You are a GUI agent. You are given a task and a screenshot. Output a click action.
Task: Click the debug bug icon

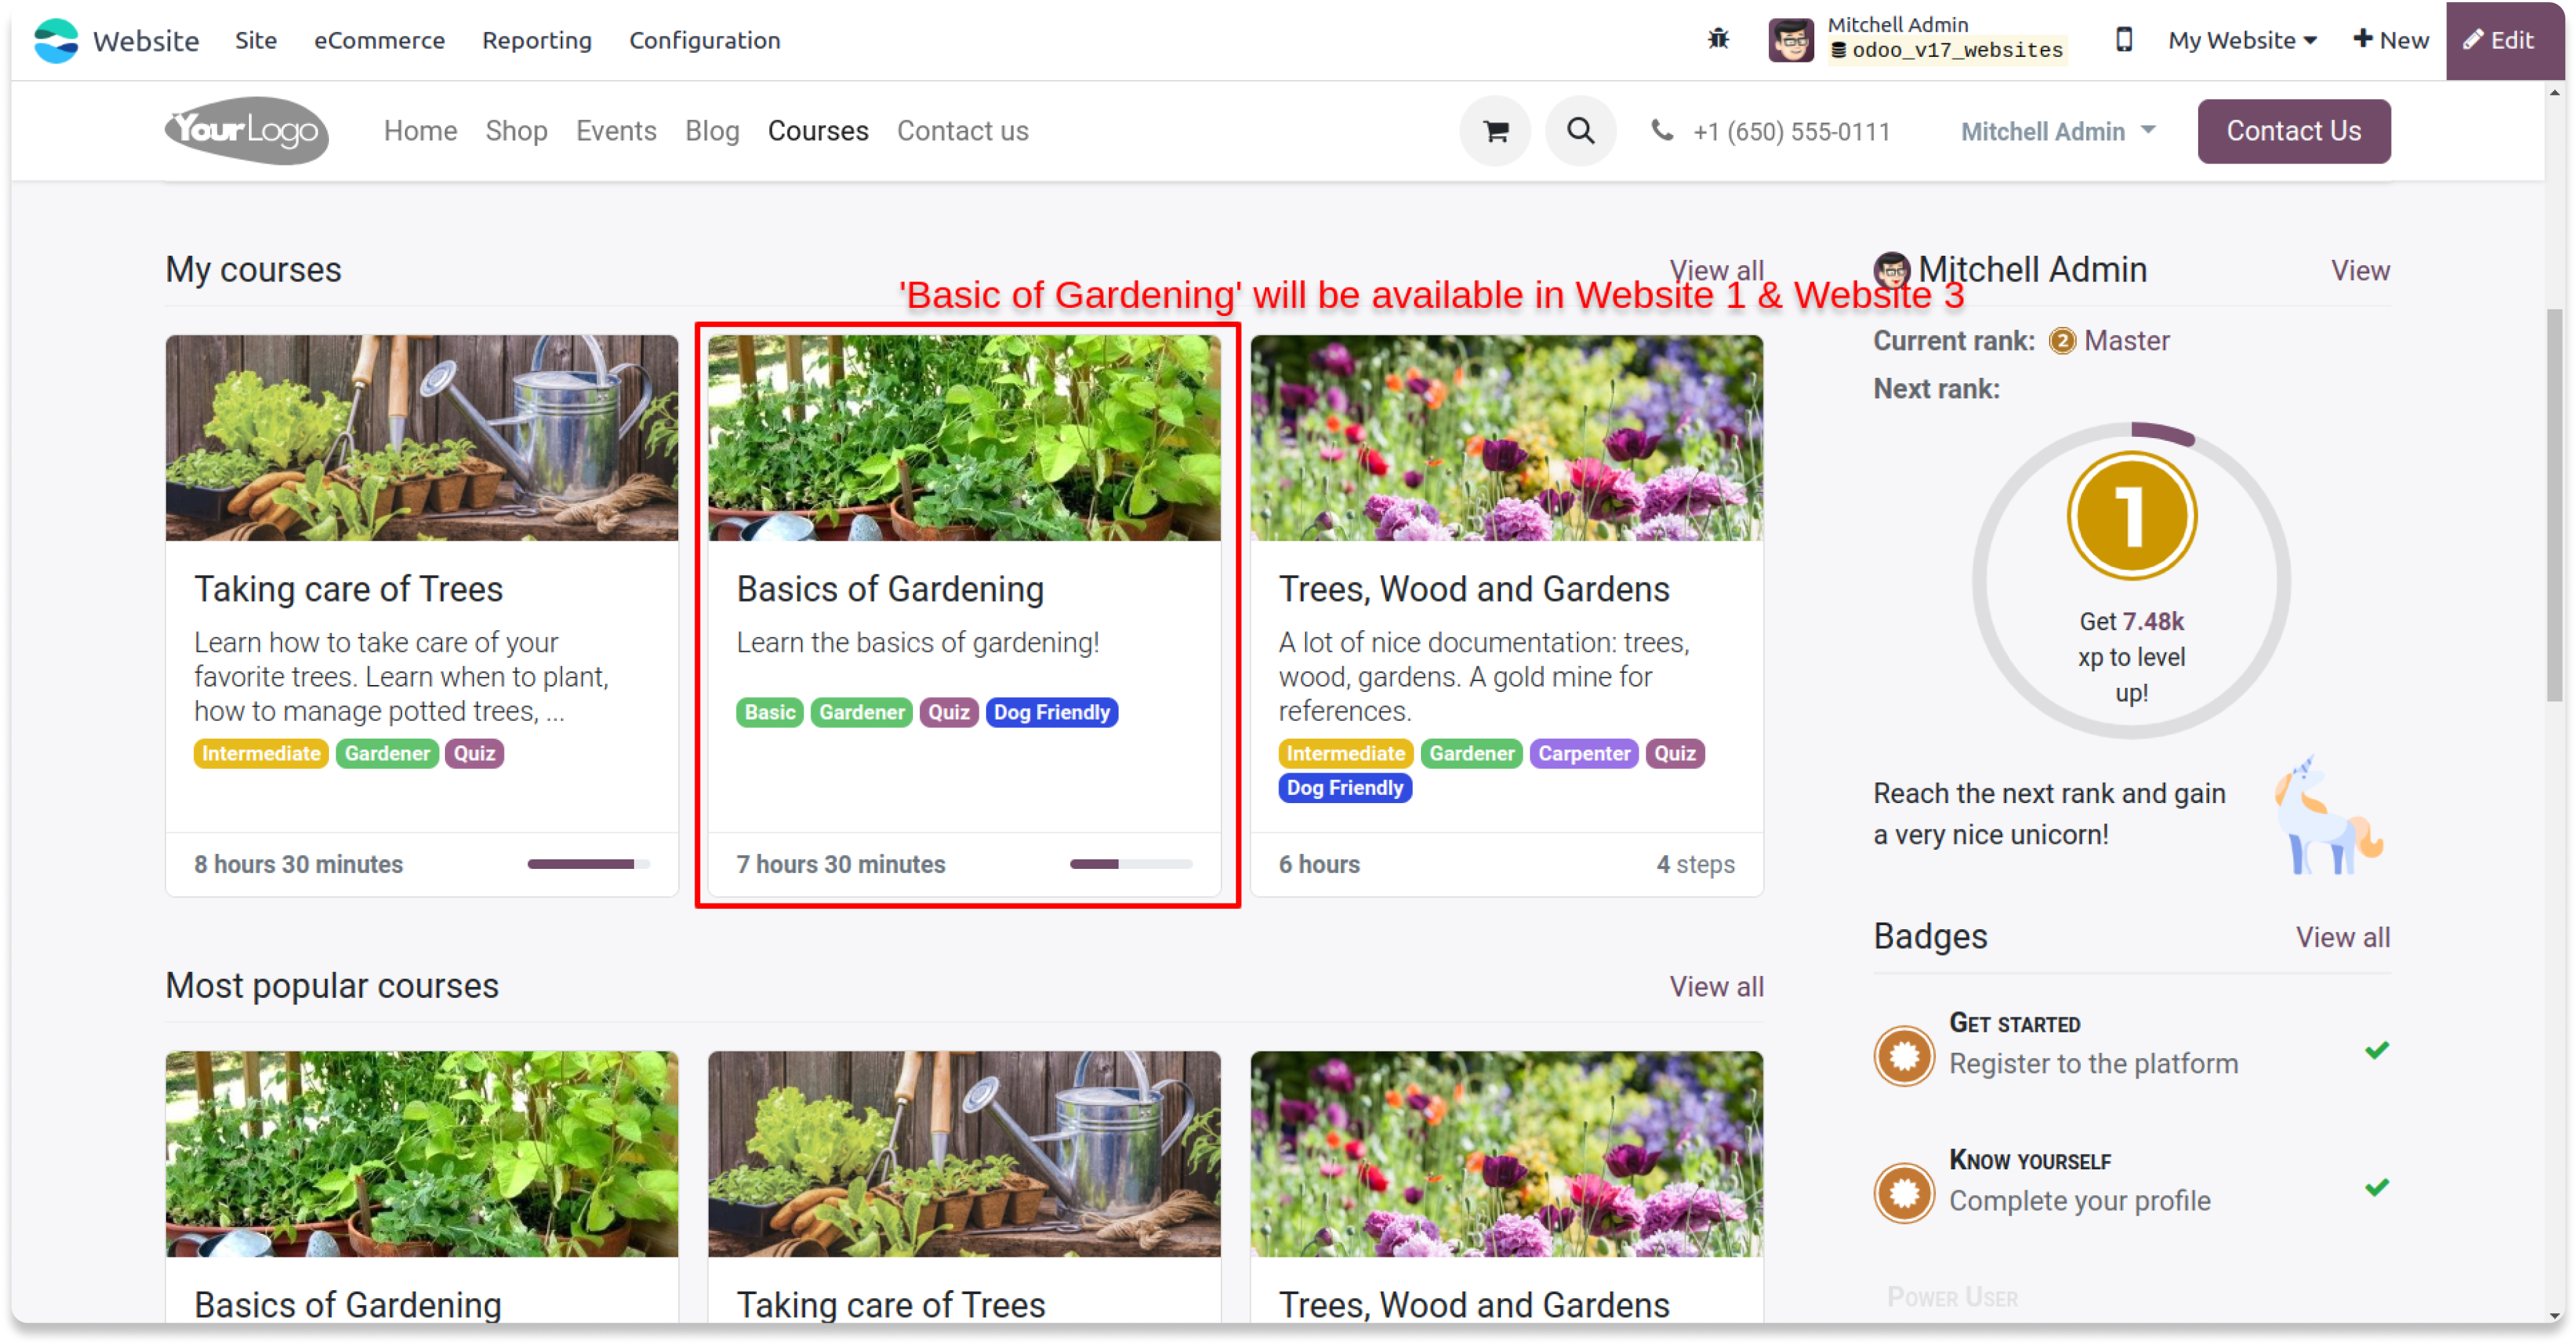pyautogui.click(x=1718, y=39)
